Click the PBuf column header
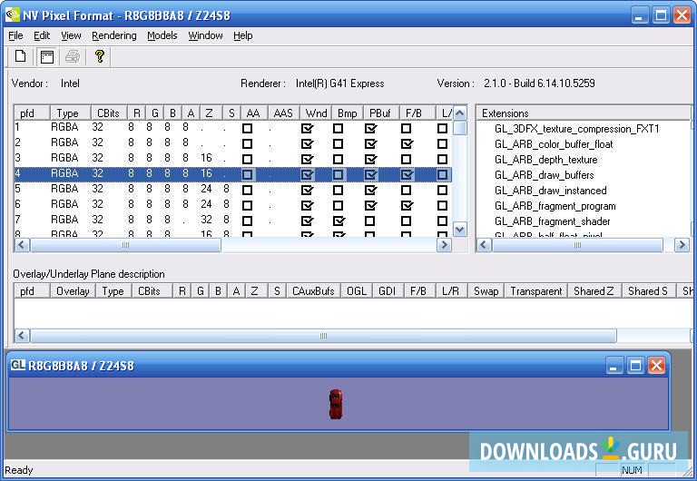697x481 pixels. tap(381, 113)
